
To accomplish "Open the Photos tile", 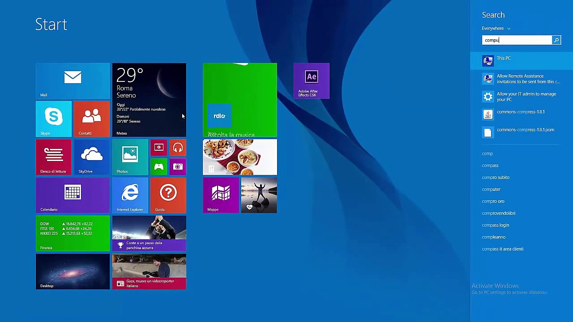I will click(130, 157).
